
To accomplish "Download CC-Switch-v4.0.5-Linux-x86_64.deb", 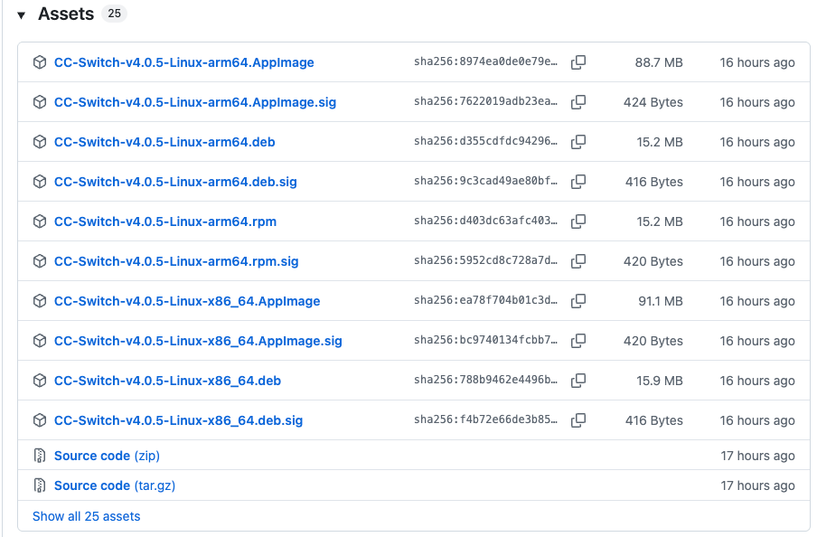I will 167,381.
